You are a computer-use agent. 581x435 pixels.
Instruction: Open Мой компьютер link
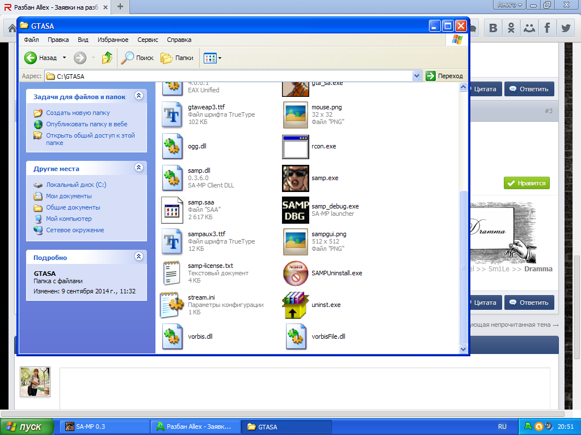69,219
